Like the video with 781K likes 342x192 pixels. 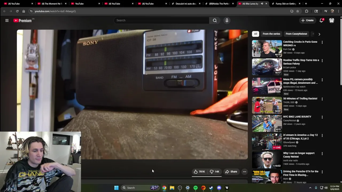pyautogui.click(x=199, y=172)
